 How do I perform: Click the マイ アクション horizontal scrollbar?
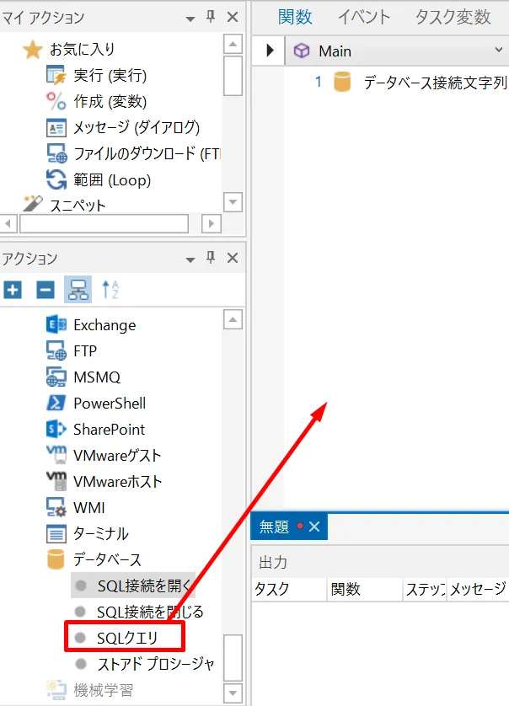(104, 224)
